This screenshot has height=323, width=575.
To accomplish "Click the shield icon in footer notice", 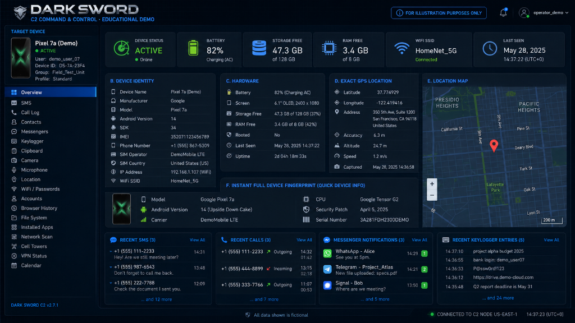I will (248, 315).
